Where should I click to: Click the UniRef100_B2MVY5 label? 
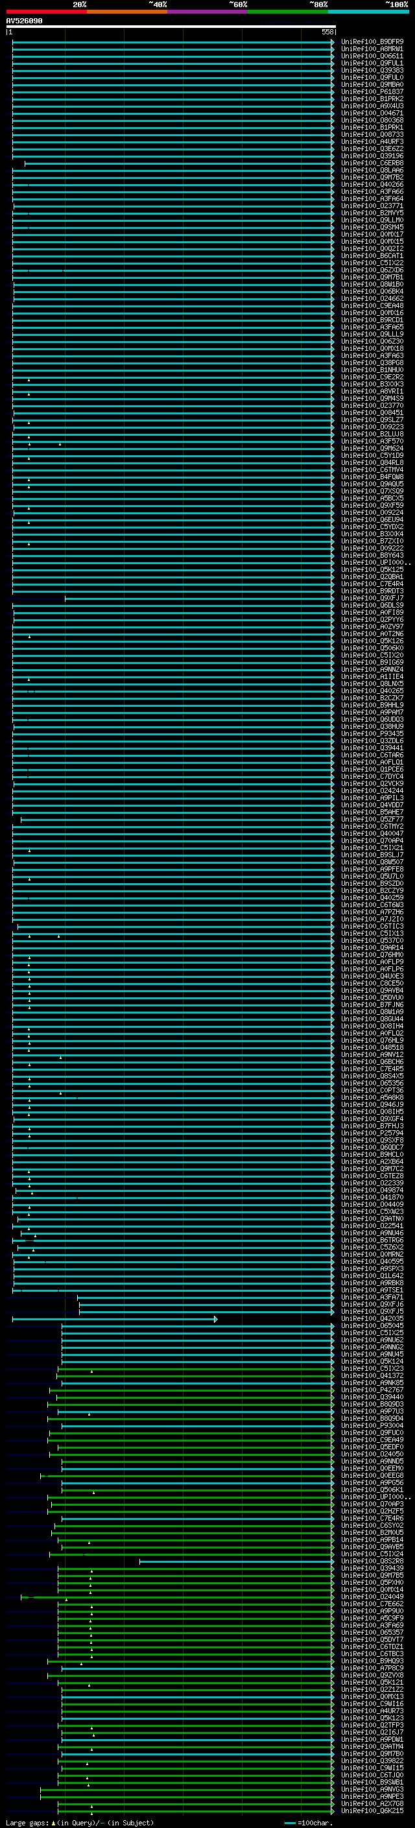[x=372, y=213]
